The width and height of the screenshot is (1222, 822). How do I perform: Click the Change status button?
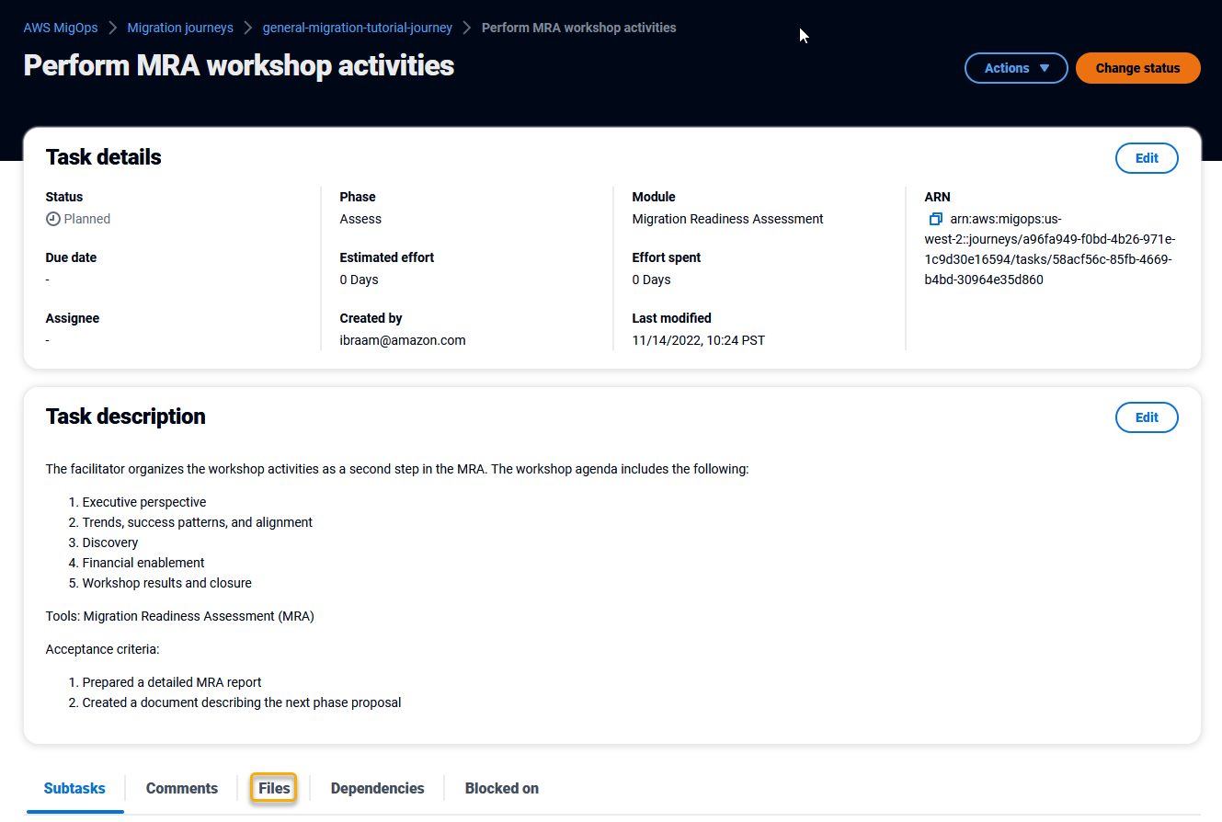[1137, 68]
